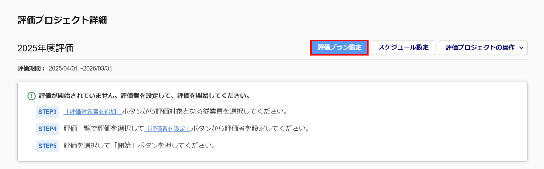The height and width of the screenshot is (169, 544).
Task: Expand the 評価プロジェクトの操作 dropdown
Action: (483, 48)
